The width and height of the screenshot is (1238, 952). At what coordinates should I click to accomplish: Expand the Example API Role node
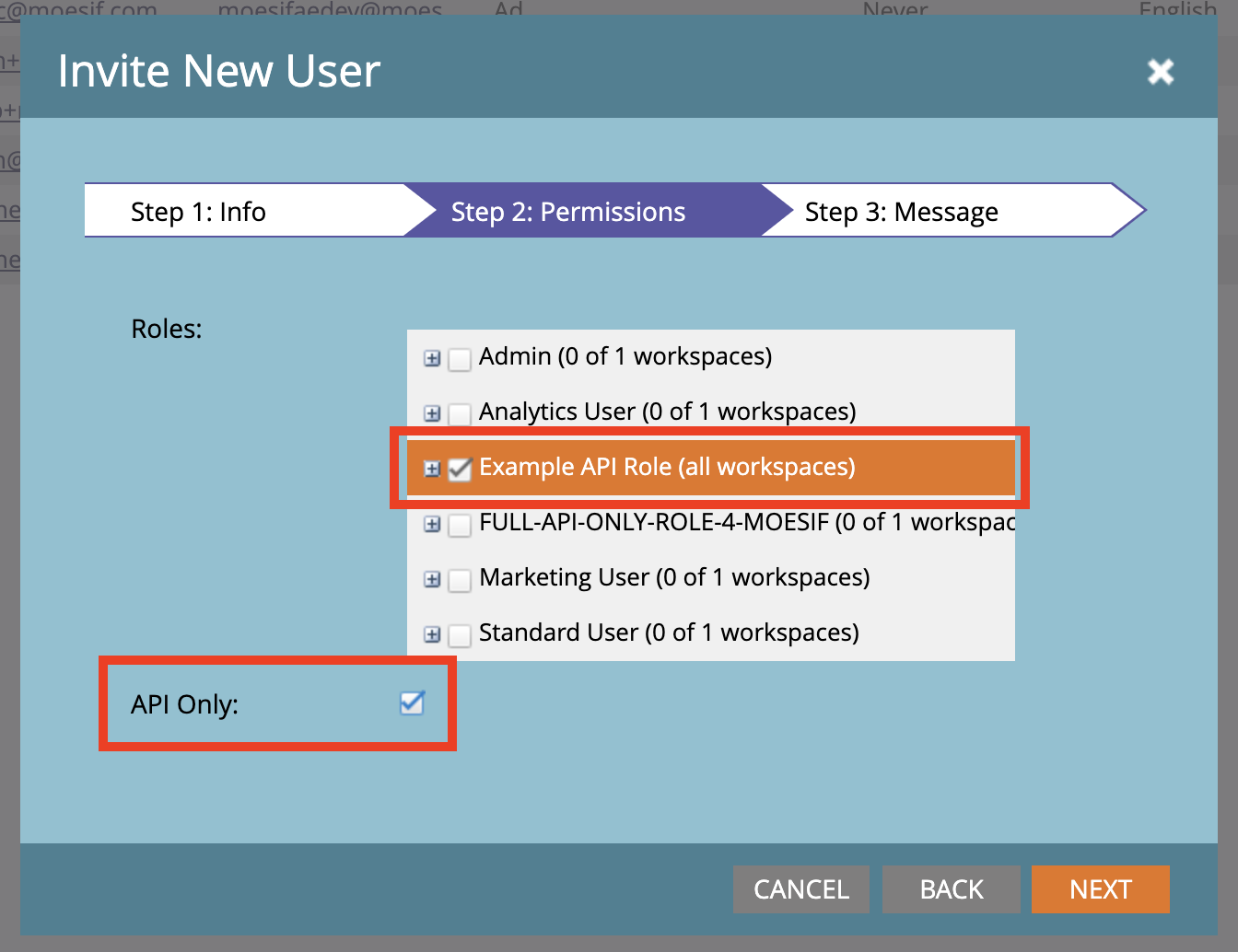pyautogui.click(x=432, y=469)
